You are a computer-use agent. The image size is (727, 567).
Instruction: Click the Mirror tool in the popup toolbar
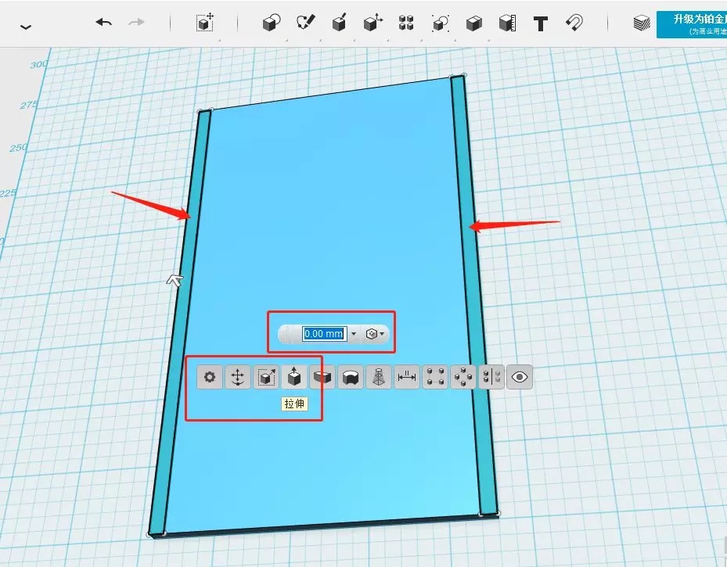(491, 378)
